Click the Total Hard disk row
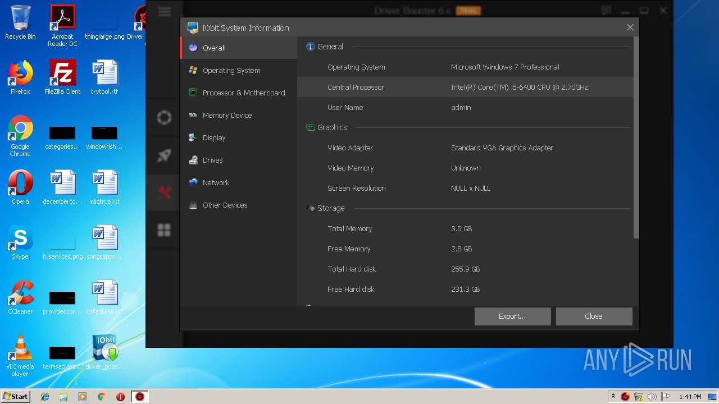 click(x=465, y=269)
